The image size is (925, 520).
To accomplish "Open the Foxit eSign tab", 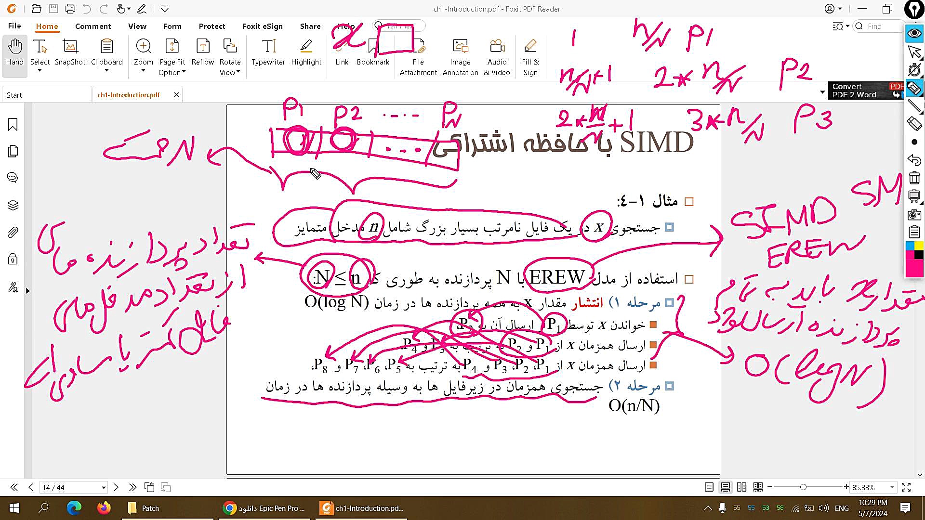I will click(x=262, y=26).
